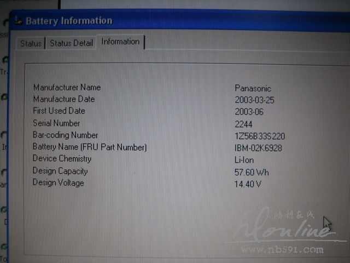Click the Serial Number label
350x263 pixels.
(x=56, y=123)
